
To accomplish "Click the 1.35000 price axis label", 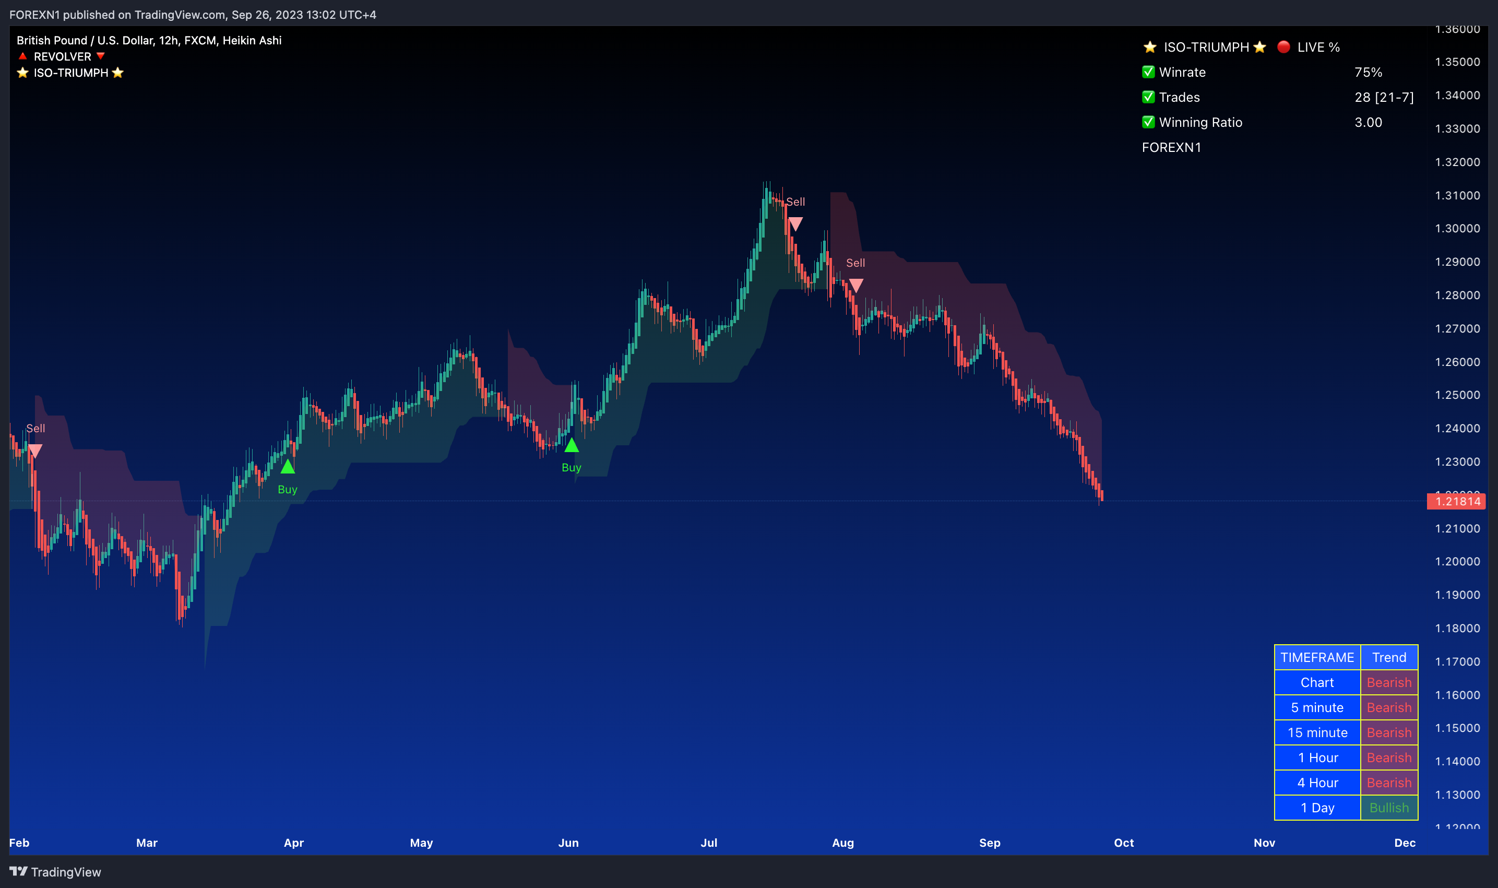I will click(1457, 62).
